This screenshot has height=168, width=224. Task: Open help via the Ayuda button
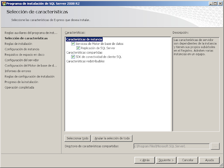(x=209, y=160)
